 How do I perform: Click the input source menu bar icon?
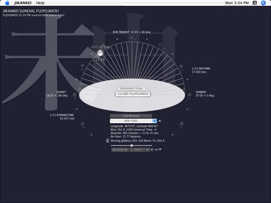tap(255, 3)
